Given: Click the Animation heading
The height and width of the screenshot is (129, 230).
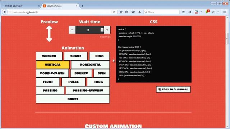Looking at the screenshot, I should 73,48.
